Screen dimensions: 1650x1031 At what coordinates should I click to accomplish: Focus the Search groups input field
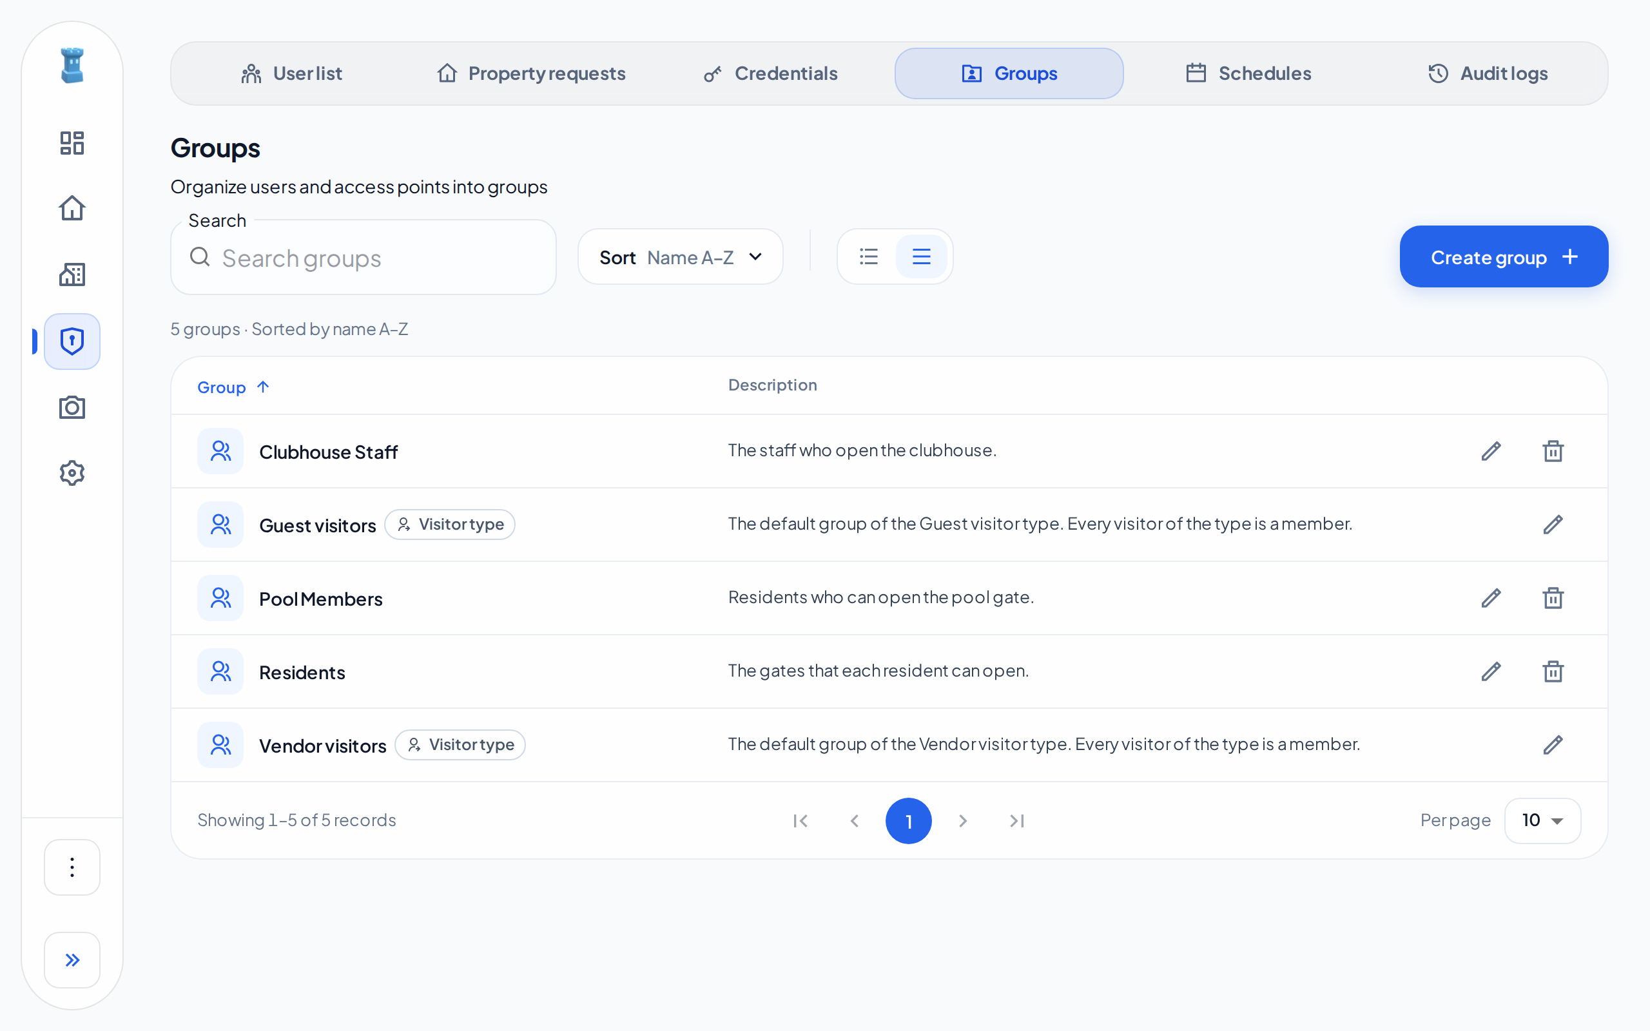click(x=363, y=258)
